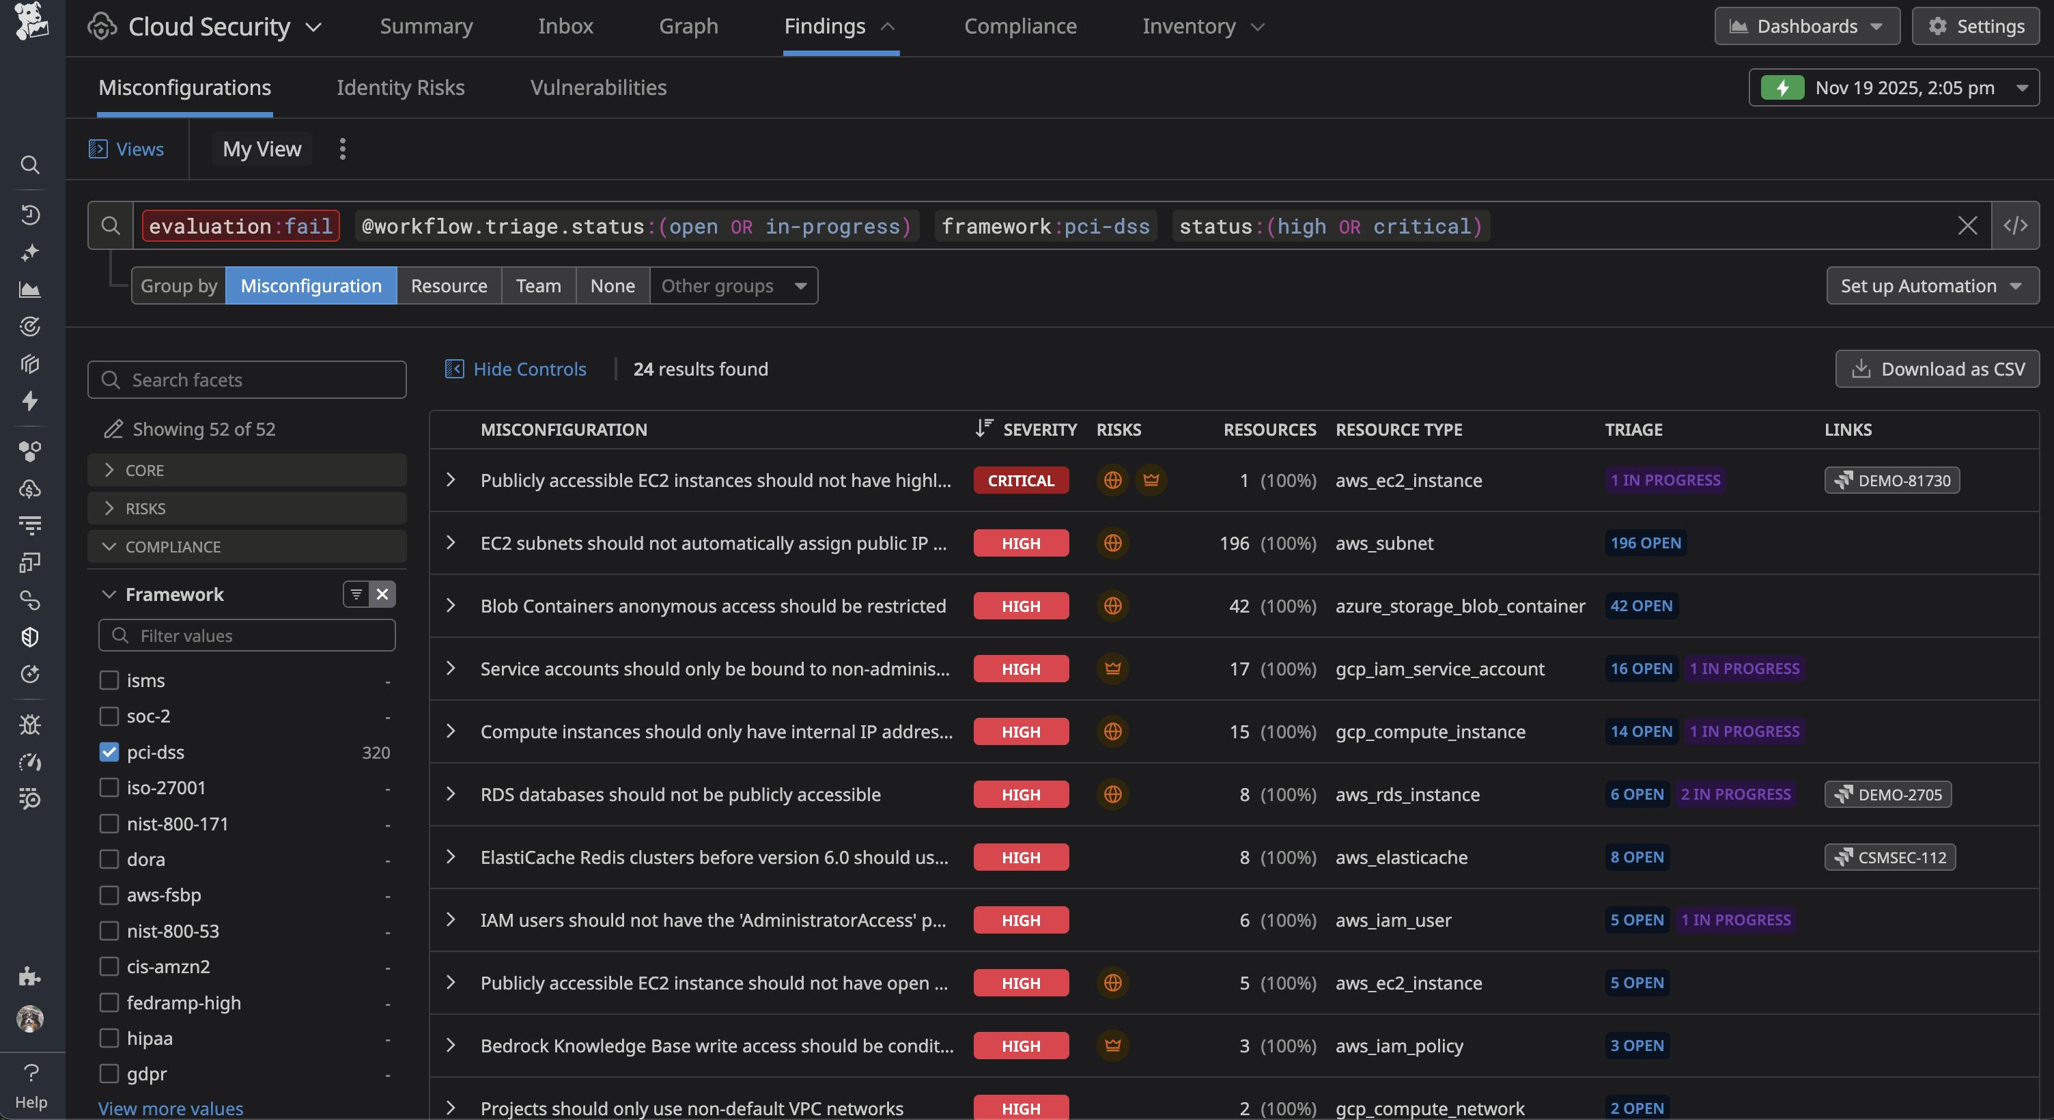Open the Framework facet filter icon
Screen dimensions: 2054x1120
355,594
